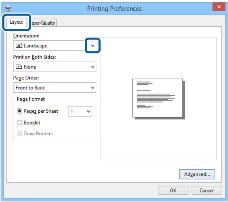The image size is (228, 202).
Task: Click the duplex None icon in the combo box
Action: pyautogui.click(x=19, y=67)
